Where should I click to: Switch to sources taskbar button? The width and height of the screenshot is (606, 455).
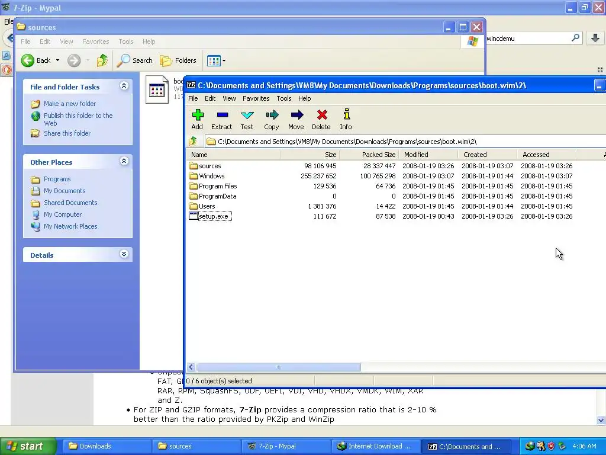coord(195,446)
